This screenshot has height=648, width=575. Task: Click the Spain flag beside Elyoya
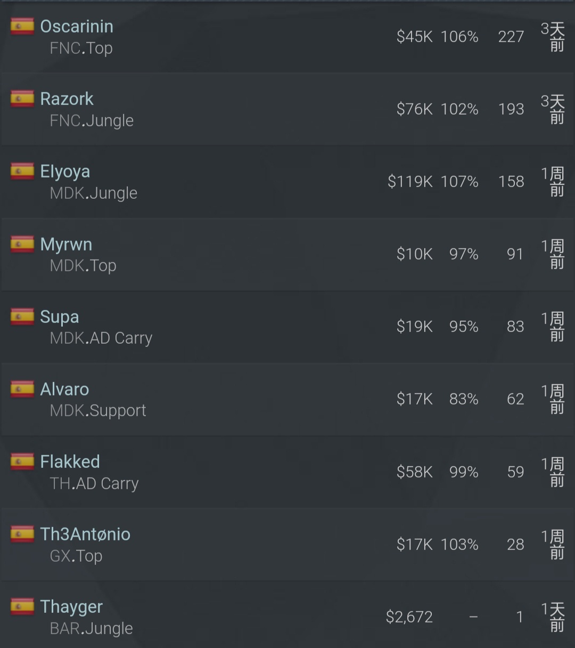point(22,171)
